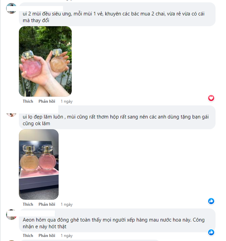
Task: Click Phản hồi under the perfume box photo comment
Action: click(47, 204)
